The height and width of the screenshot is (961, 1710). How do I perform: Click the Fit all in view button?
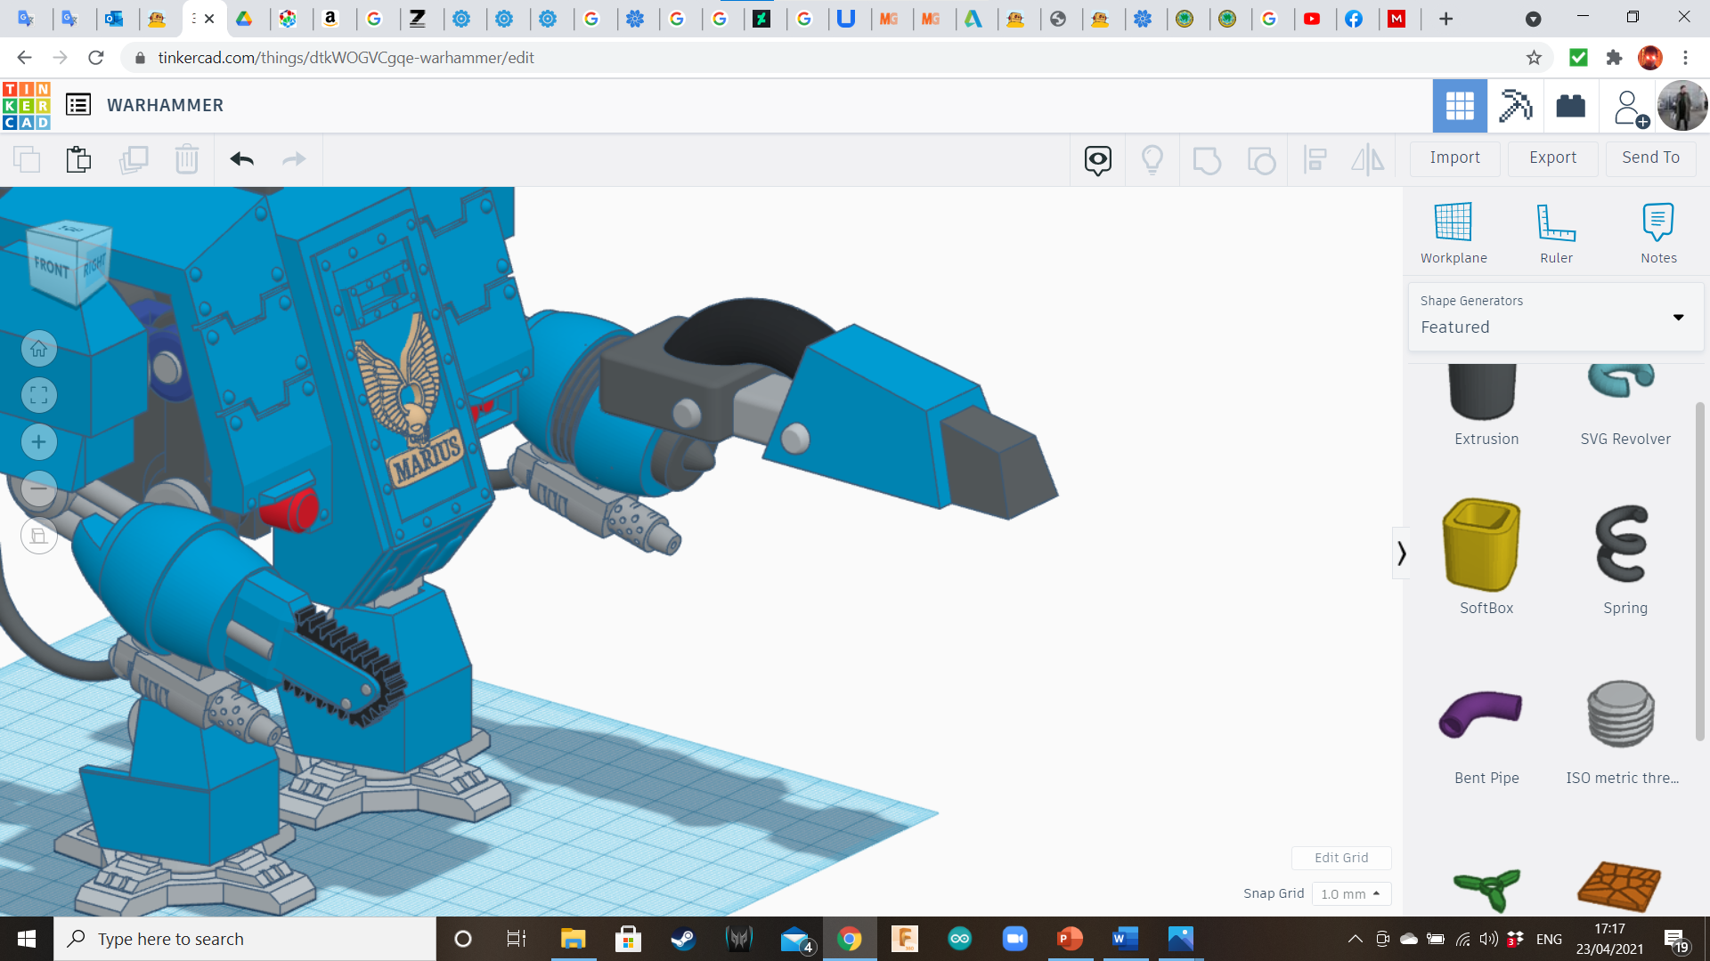pyautogui.click(x=39, y=395)
